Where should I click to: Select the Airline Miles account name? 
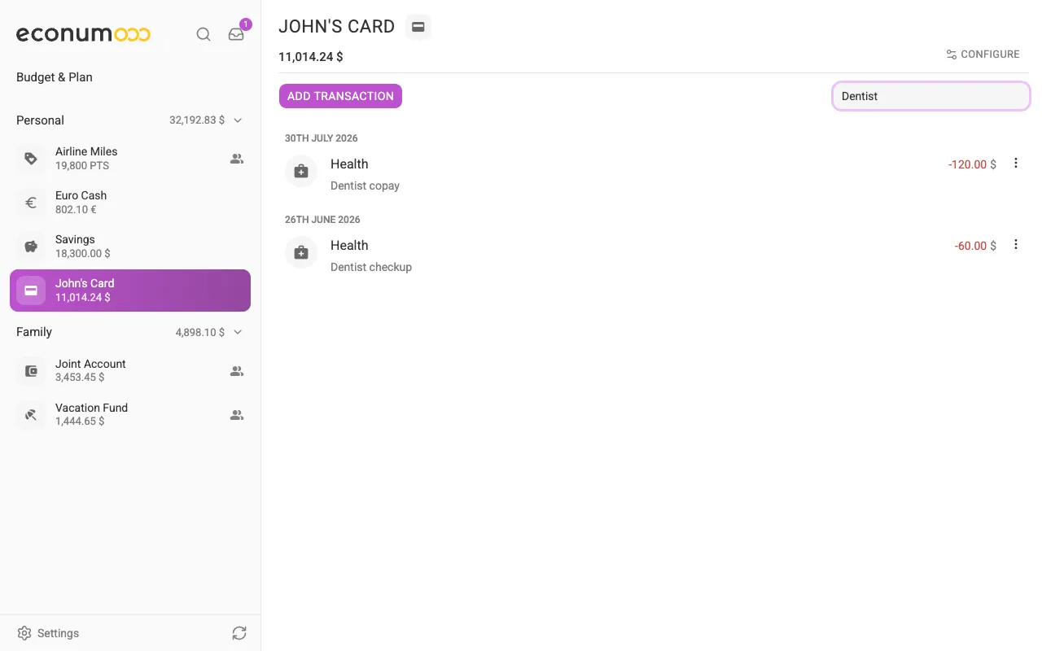pos(86,151)
